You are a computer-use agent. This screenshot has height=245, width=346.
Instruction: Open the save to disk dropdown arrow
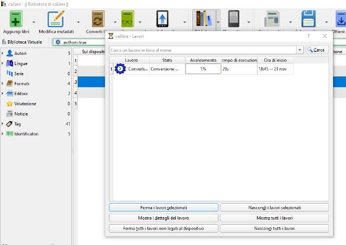pos(326,22)
